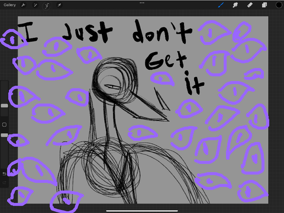Click the brush opacity slider handle
Screen dimensions: 284x213
(4, 135)
